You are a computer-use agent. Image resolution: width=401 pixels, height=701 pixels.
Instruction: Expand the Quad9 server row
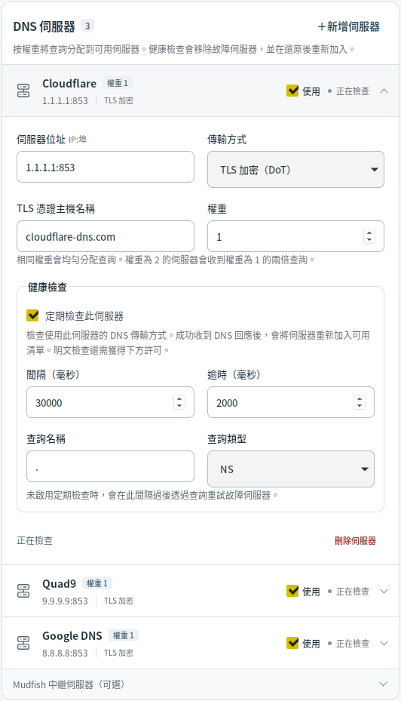pos(384,591)
